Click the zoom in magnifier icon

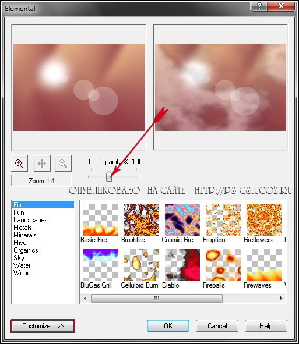pos(20,164)
